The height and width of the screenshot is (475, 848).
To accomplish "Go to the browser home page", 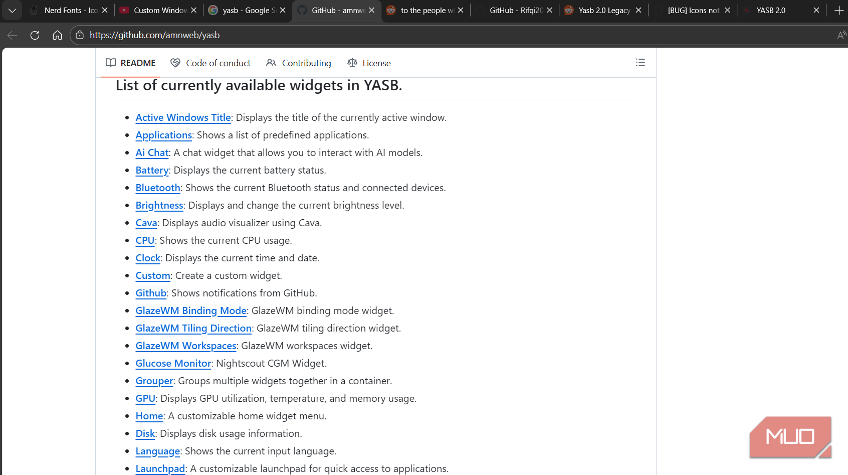I will 57,35.
